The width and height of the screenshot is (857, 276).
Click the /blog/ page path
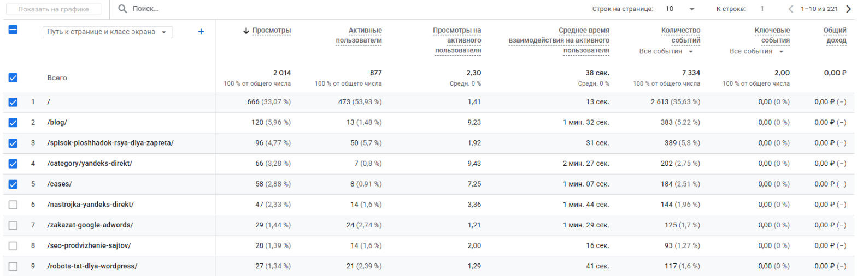point(57,123)
